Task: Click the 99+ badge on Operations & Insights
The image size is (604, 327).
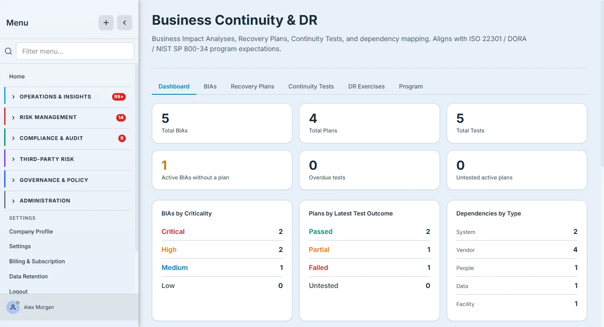Action: pos(119,97)
